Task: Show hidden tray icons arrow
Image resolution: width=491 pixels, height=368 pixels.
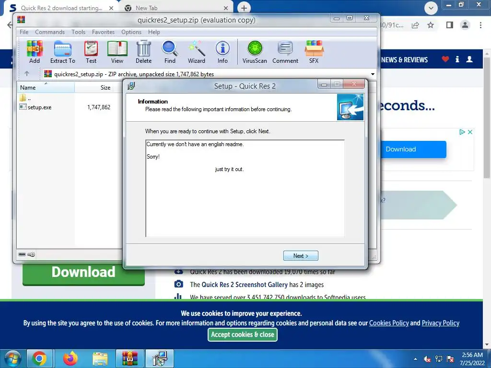Action: pos(415,359)
